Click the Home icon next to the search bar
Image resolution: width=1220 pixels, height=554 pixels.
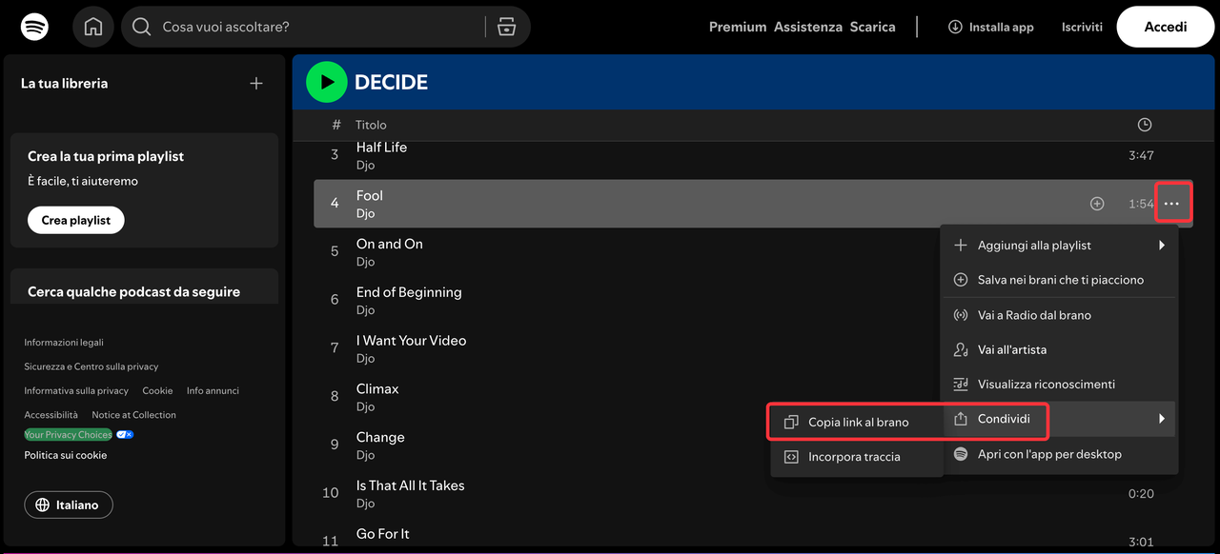pos(92,26)
